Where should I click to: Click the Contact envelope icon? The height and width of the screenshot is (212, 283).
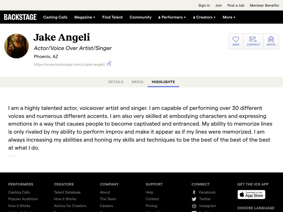253,39
